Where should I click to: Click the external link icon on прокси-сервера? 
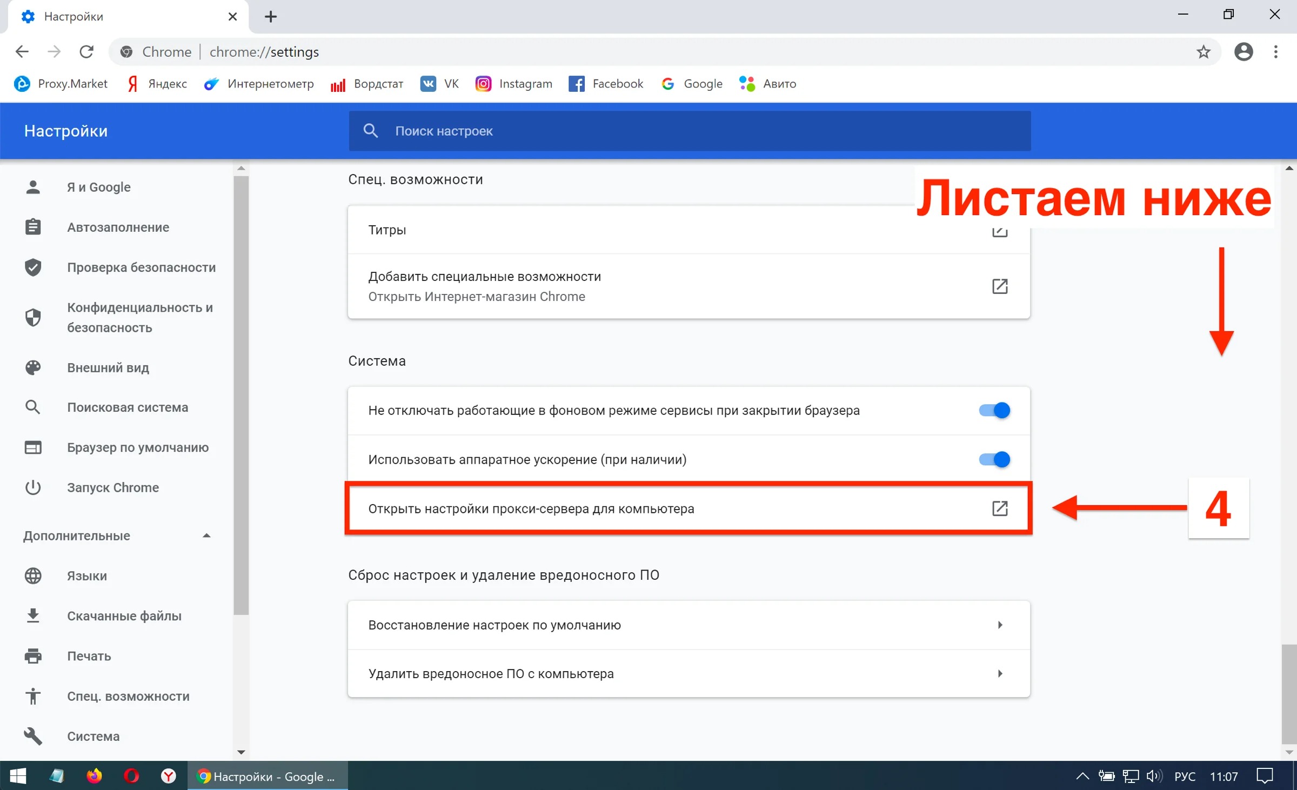click(1000, 508)
